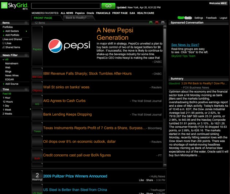The image size is (230, 194).
Task: Switch to the FRONT PAGE tab
Action: [43, 18]
